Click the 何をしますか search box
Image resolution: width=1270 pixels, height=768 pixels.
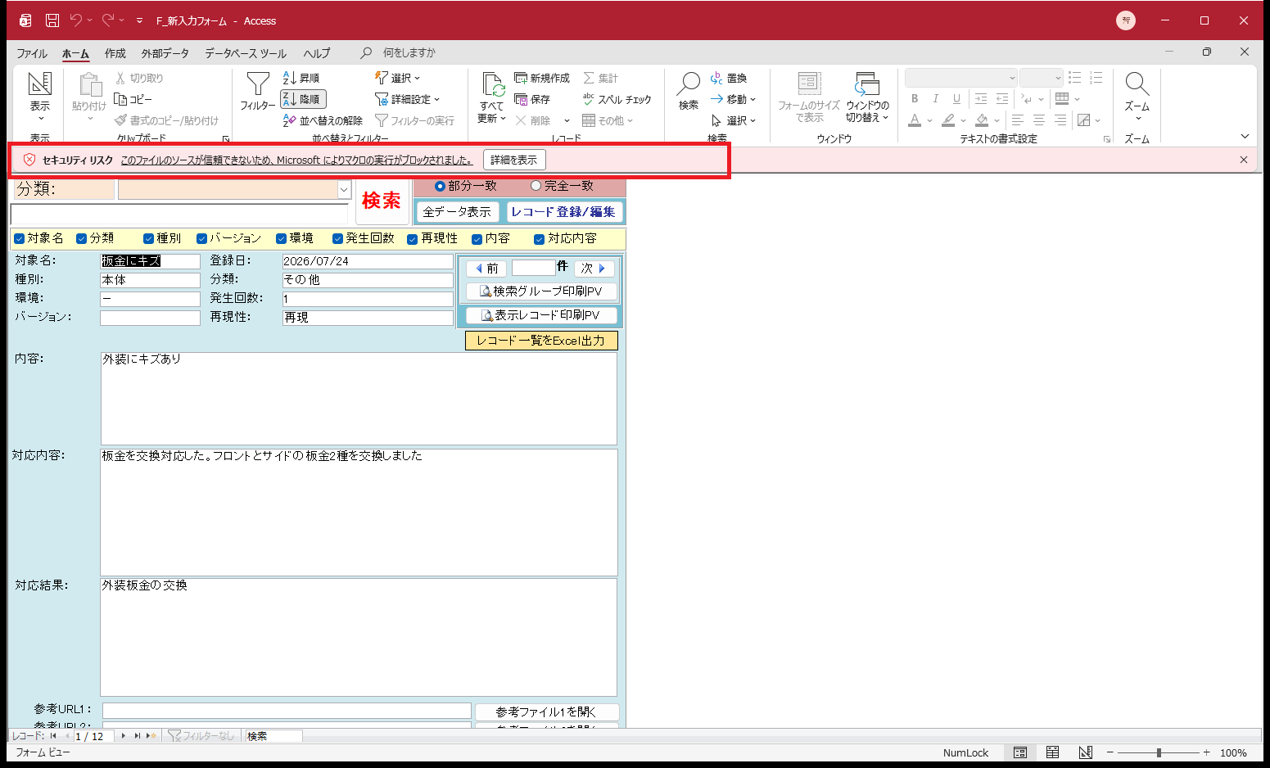[409, 53]
